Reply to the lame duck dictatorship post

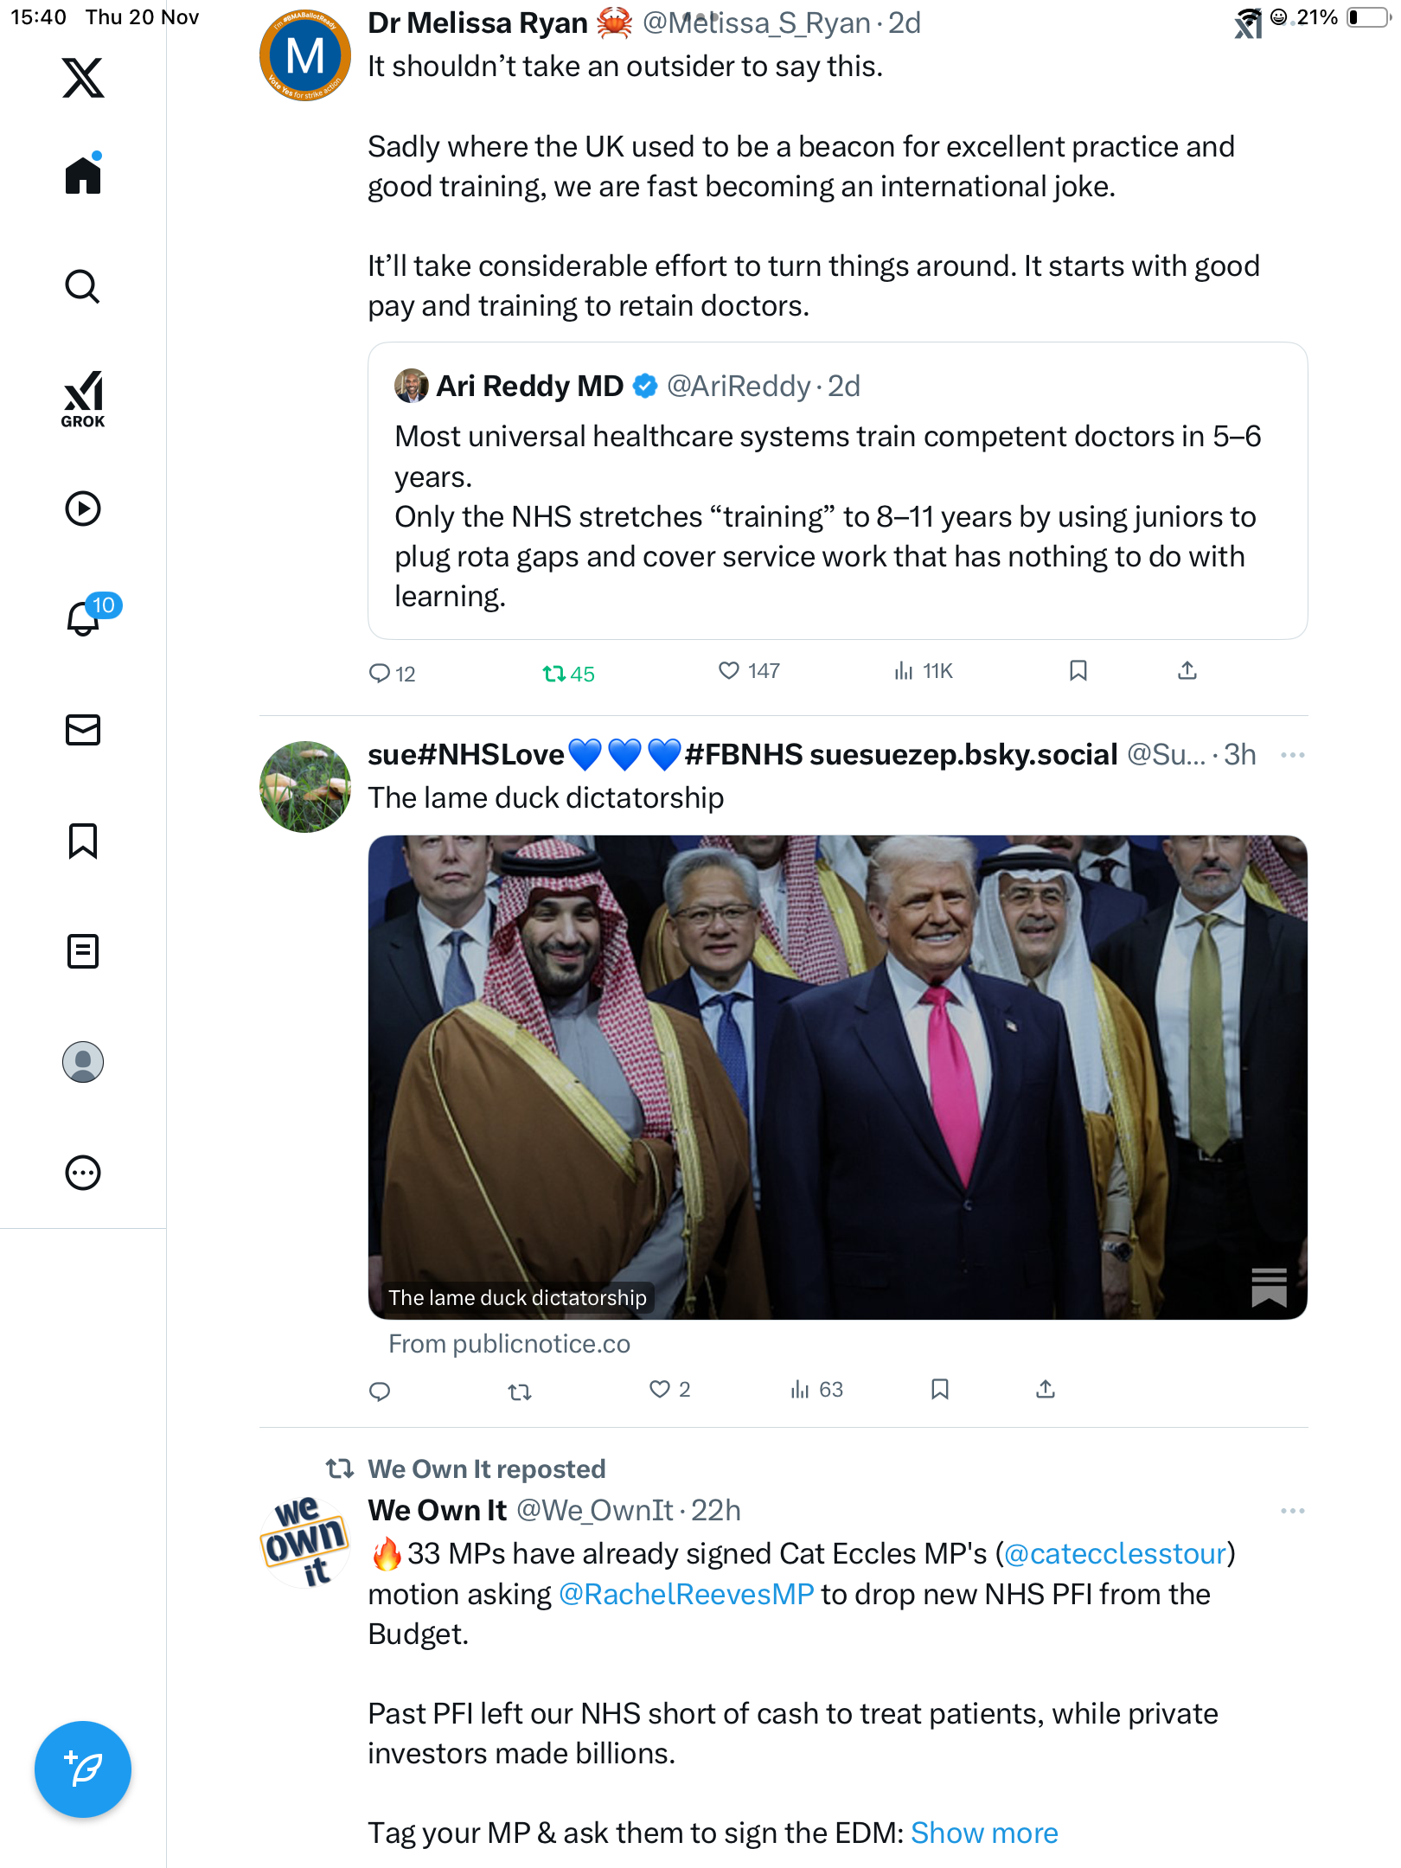380,1391
